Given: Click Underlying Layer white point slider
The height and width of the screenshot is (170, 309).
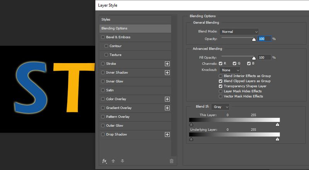Looking at the screenshot, I should tap(277, 139).
